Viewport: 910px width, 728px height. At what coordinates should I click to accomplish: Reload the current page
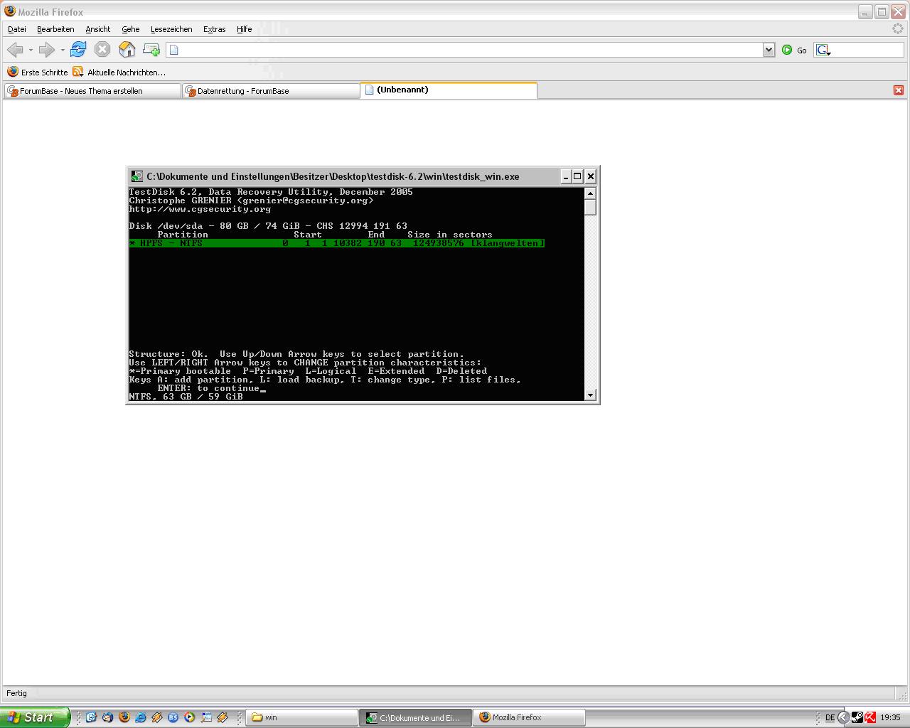78,49
